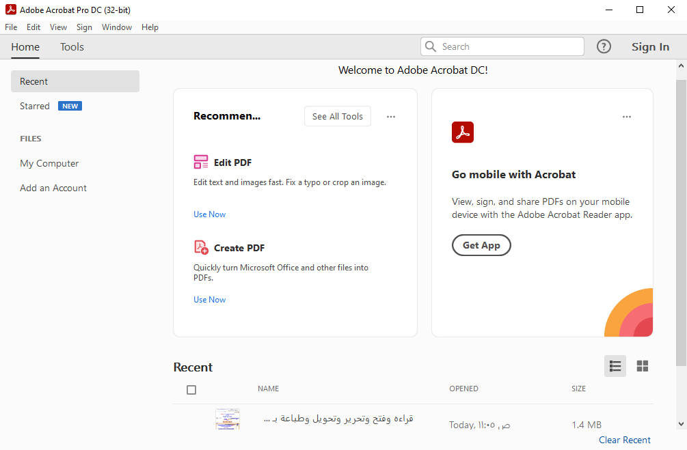Open the Help menu
This screenshot has height=450, width=687.
click(x=150, y=27)
